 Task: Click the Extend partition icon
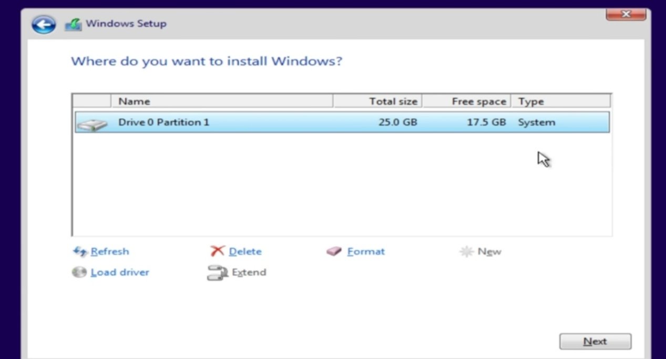coord(216,273)
